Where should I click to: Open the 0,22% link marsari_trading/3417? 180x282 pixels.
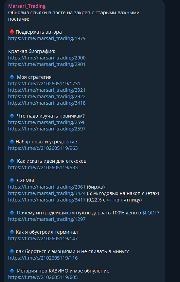click(x=47, y=200)
